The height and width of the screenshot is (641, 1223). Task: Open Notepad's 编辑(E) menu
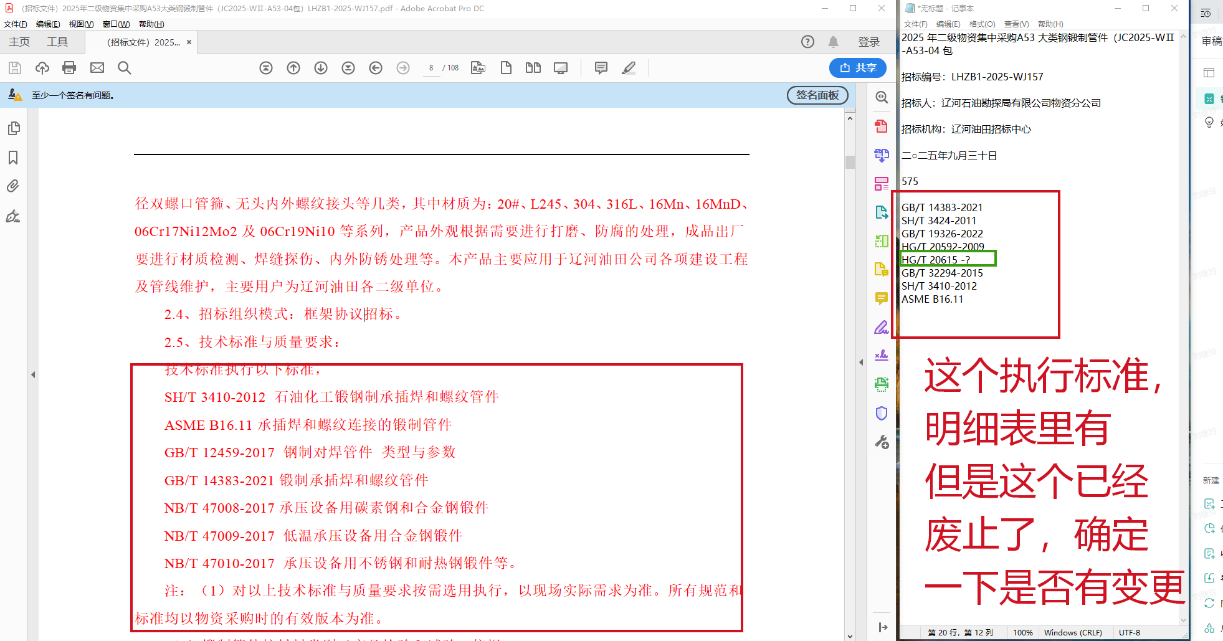tap(948, 24)
